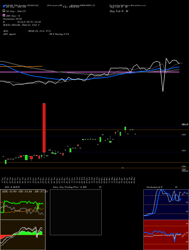Open the ADX indicator chart with green line
The width and height of the screenshot is (189, 250).
click(23, 205)
